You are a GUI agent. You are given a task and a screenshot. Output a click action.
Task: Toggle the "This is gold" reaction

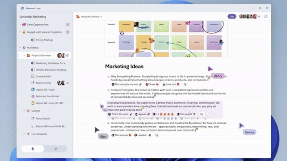[x=186, y=114]
